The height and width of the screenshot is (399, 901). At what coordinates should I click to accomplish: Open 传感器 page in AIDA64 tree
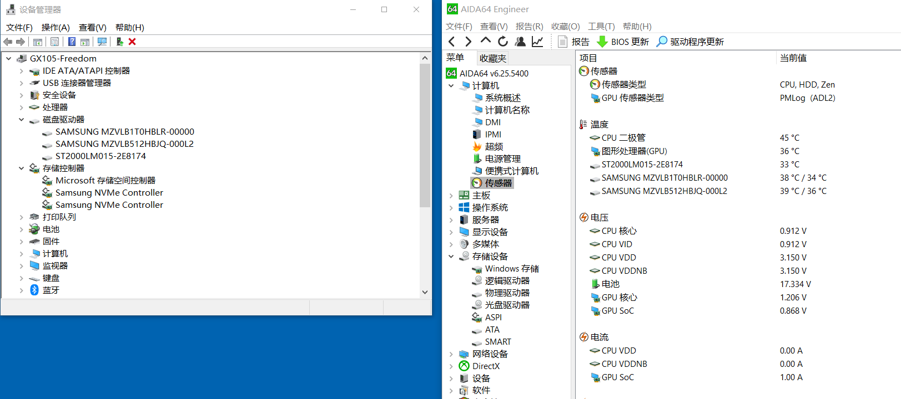pyautogui.click(x=499, y=183)
